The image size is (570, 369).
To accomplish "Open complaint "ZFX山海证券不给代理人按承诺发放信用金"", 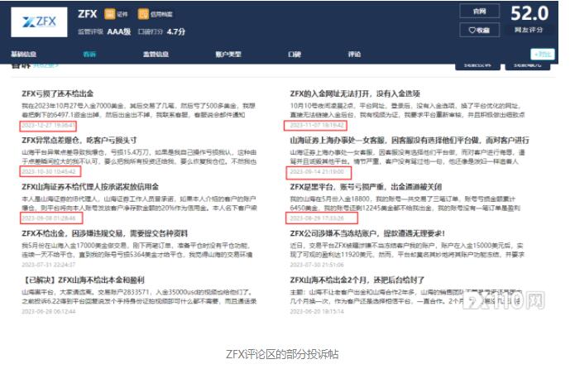I will [x=90, y=187].
